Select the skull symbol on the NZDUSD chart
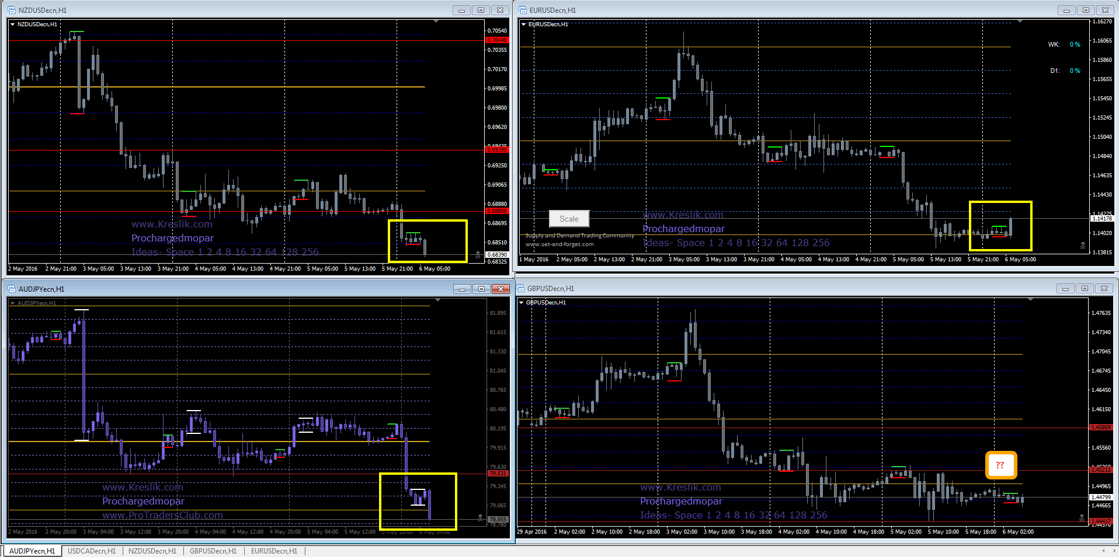This screenshot has width=1119, height=557. (478, 255)
